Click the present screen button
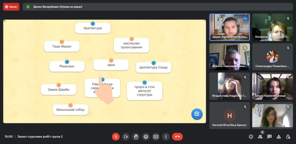Screen dimensions: 296x144 pyautogui.click(x=156, y=137)
